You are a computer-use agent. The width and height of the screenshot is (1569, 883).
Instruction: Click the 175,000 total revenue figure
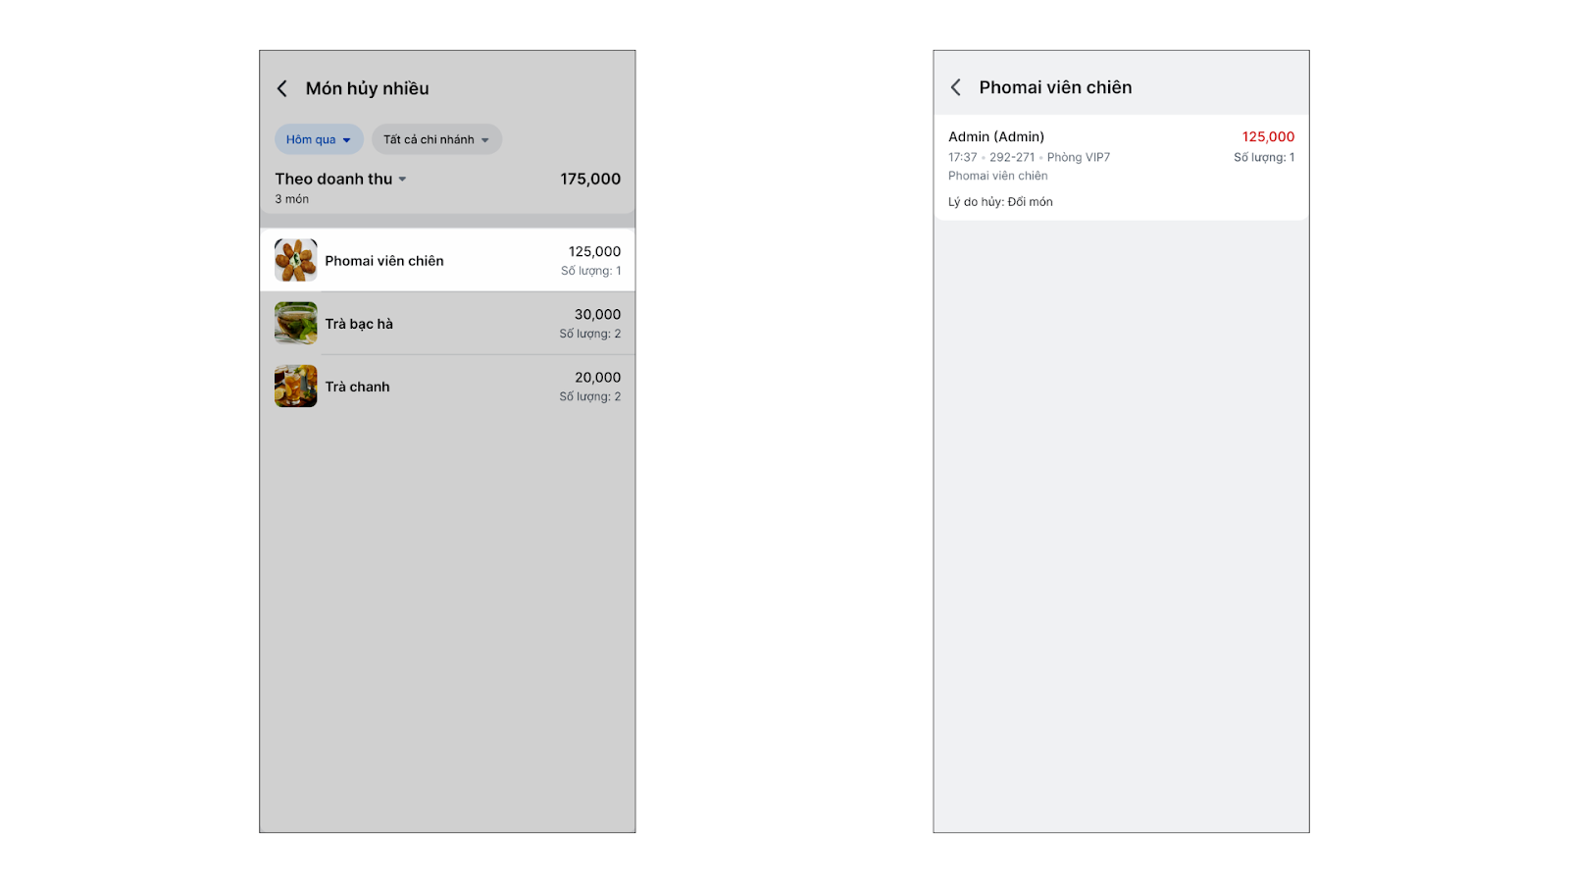tap(590, 179)
